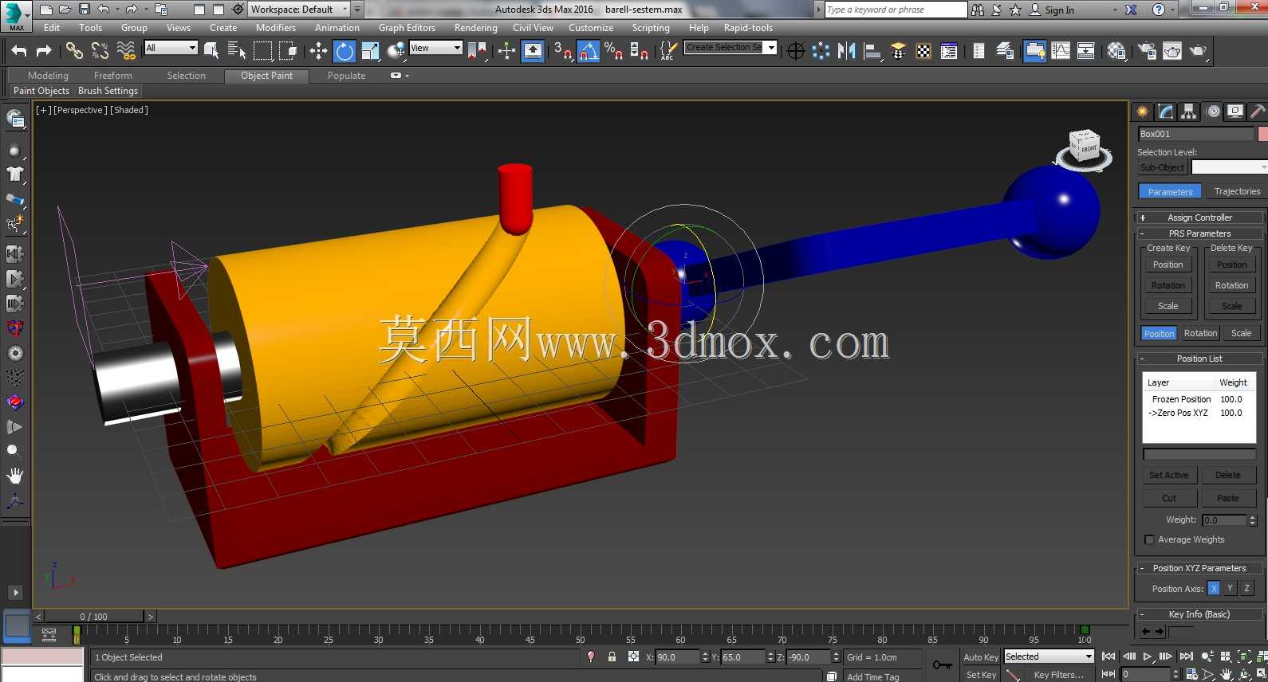The image size is (1268, 682).
Task: Open the Rendering menu
Action: click(475, 28)
